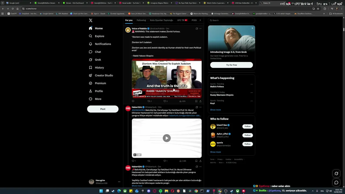
Task: Click Try for free button
Action: 232,65
